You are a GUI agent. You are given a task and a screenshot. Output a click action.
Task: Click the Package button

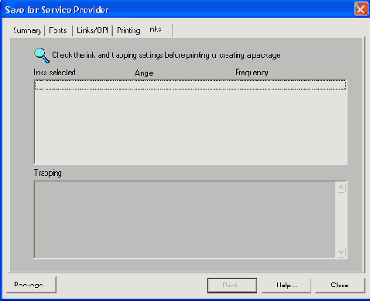point(31,285)
